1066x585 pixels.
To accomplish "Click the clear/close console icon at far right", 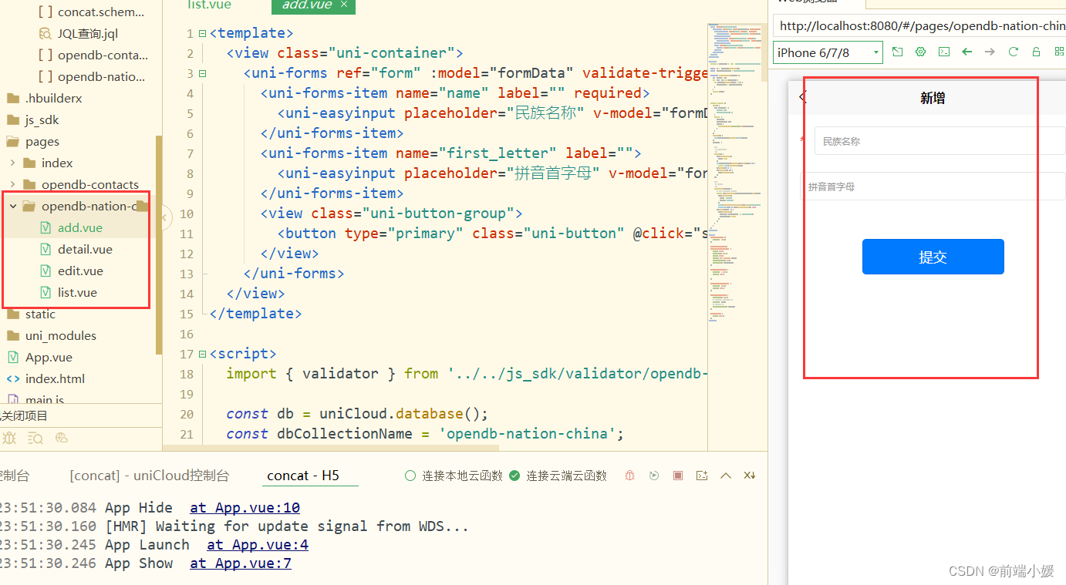I will 749,476.
